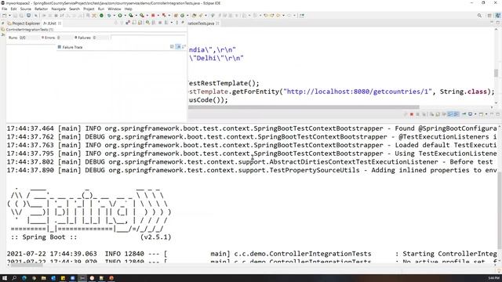Screen dimensions: 502x282
Task: Terminate the running launch from the Console toolbar
Action: pyautogui.click(x=411, y=114)
